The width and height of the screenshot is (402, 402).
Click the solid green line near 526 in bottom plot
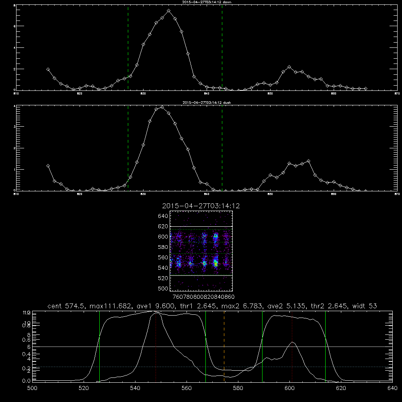(x=99, y=346)
